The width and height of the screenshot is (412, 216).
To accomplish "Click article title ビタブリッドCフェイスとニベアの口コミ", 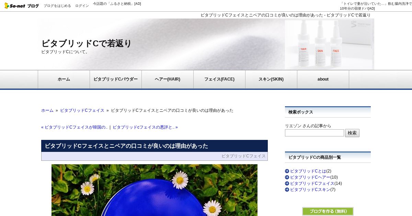I will tap(126, 146).
